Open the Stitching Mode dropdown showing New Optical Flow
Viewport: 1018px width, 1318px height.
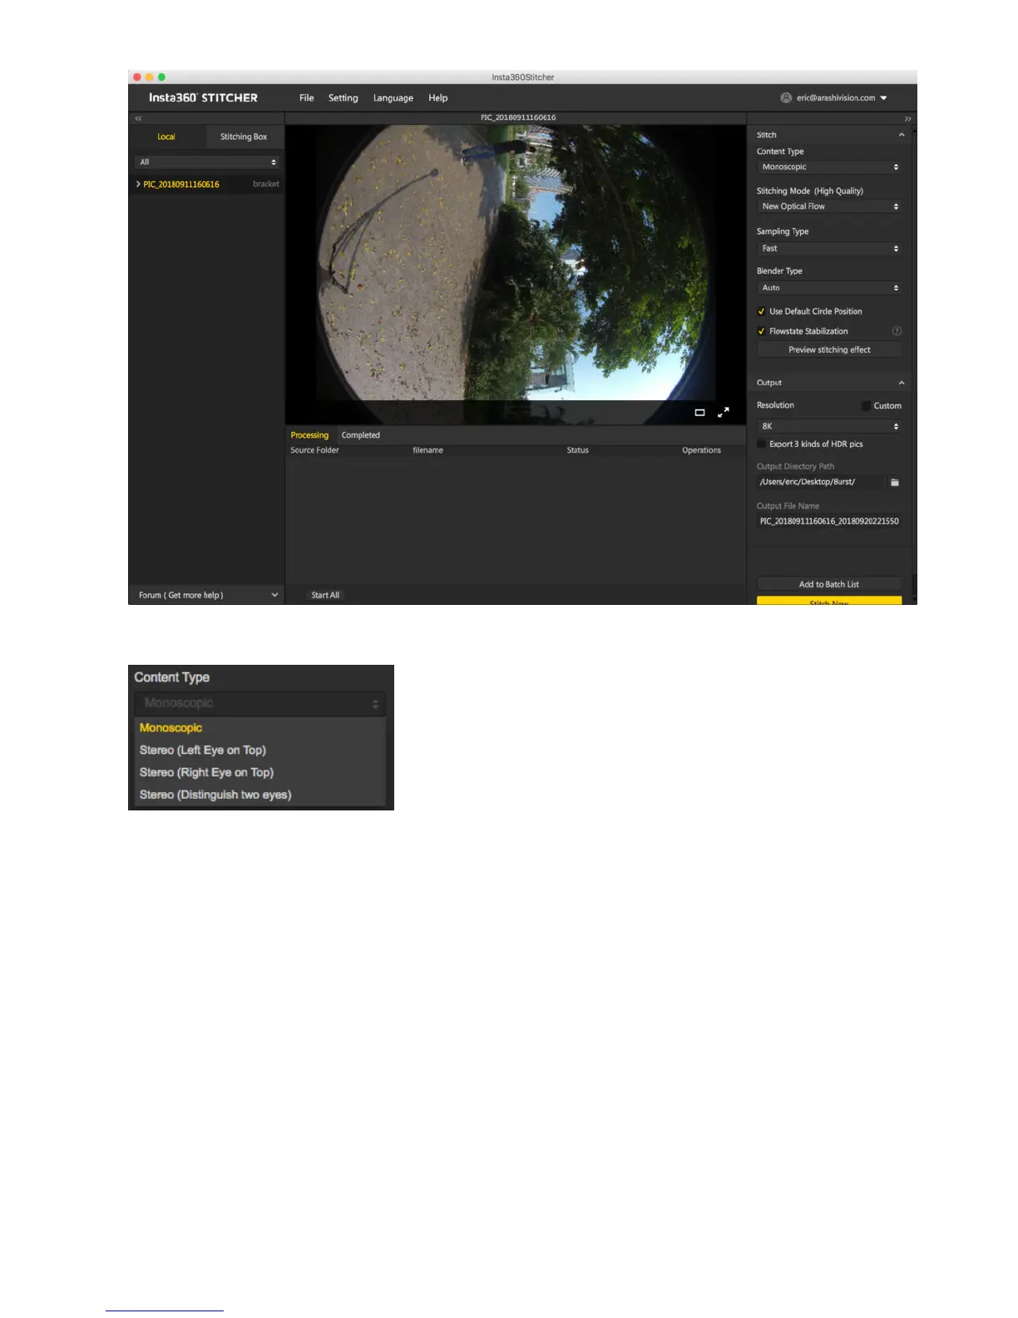(829, 206)
